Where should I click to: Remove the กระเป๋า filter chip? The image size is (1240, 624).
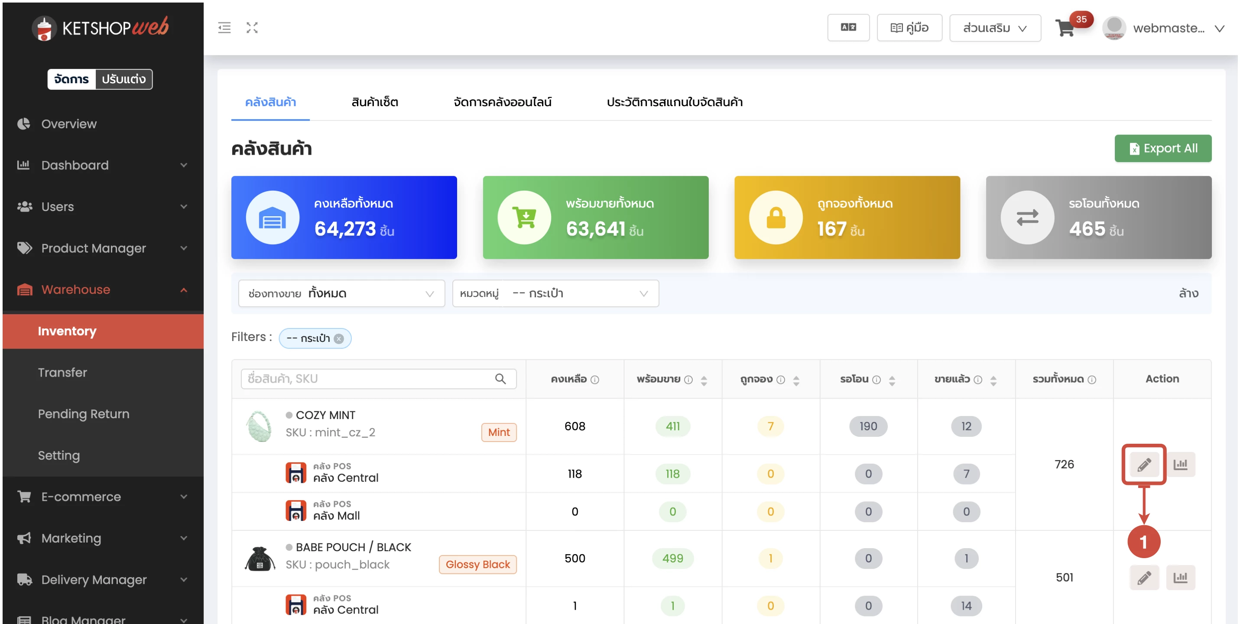coord(339,338)
